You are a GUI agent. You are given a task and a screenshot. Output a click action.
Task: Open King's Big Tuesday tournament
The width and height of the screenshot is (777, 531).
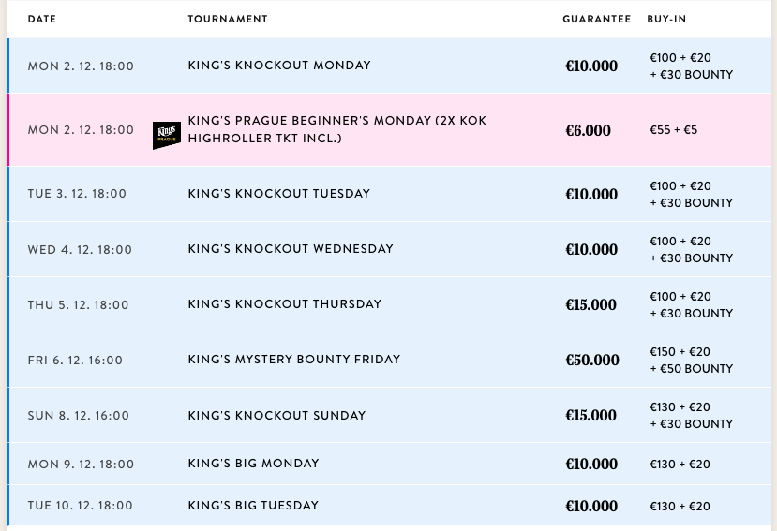pyautogui.click(x=253, y=505)
